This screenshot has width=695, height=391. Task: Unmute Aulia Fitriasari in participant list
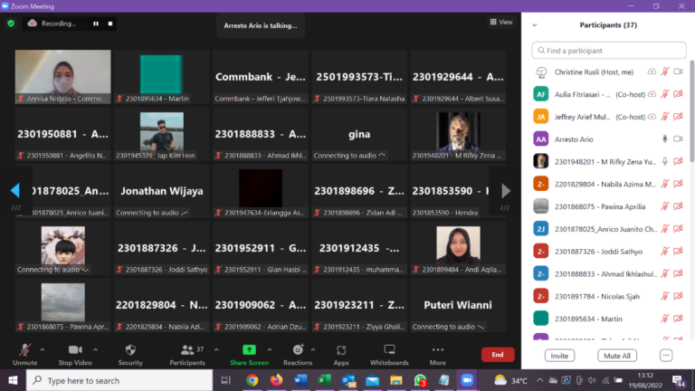[664, 94]
